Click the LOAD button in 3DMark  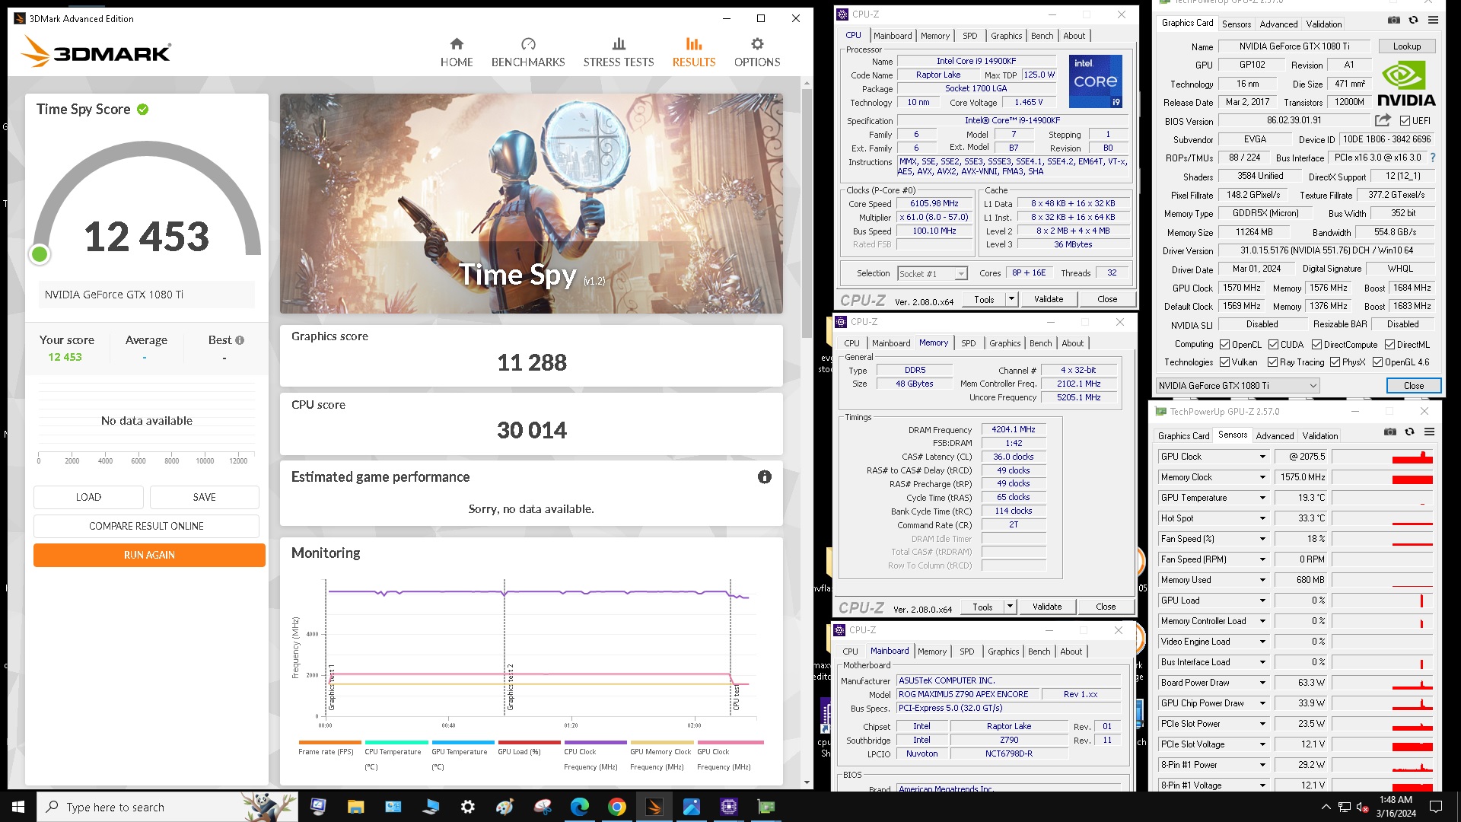88,497
